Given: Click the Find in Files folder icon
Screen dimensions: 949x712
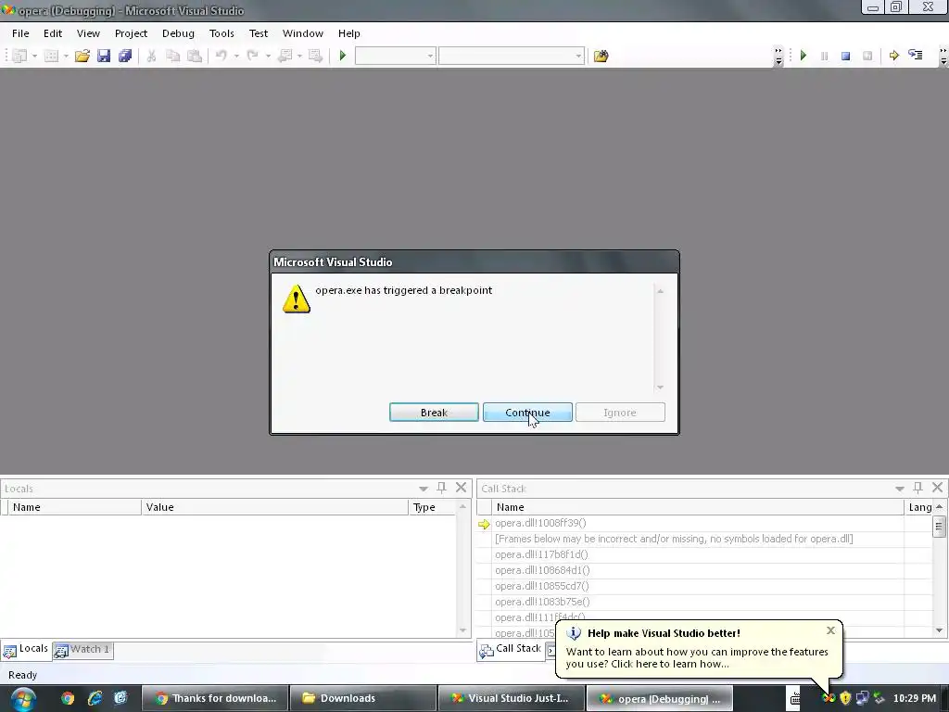Looking at the screenshot, I should 601,56.
